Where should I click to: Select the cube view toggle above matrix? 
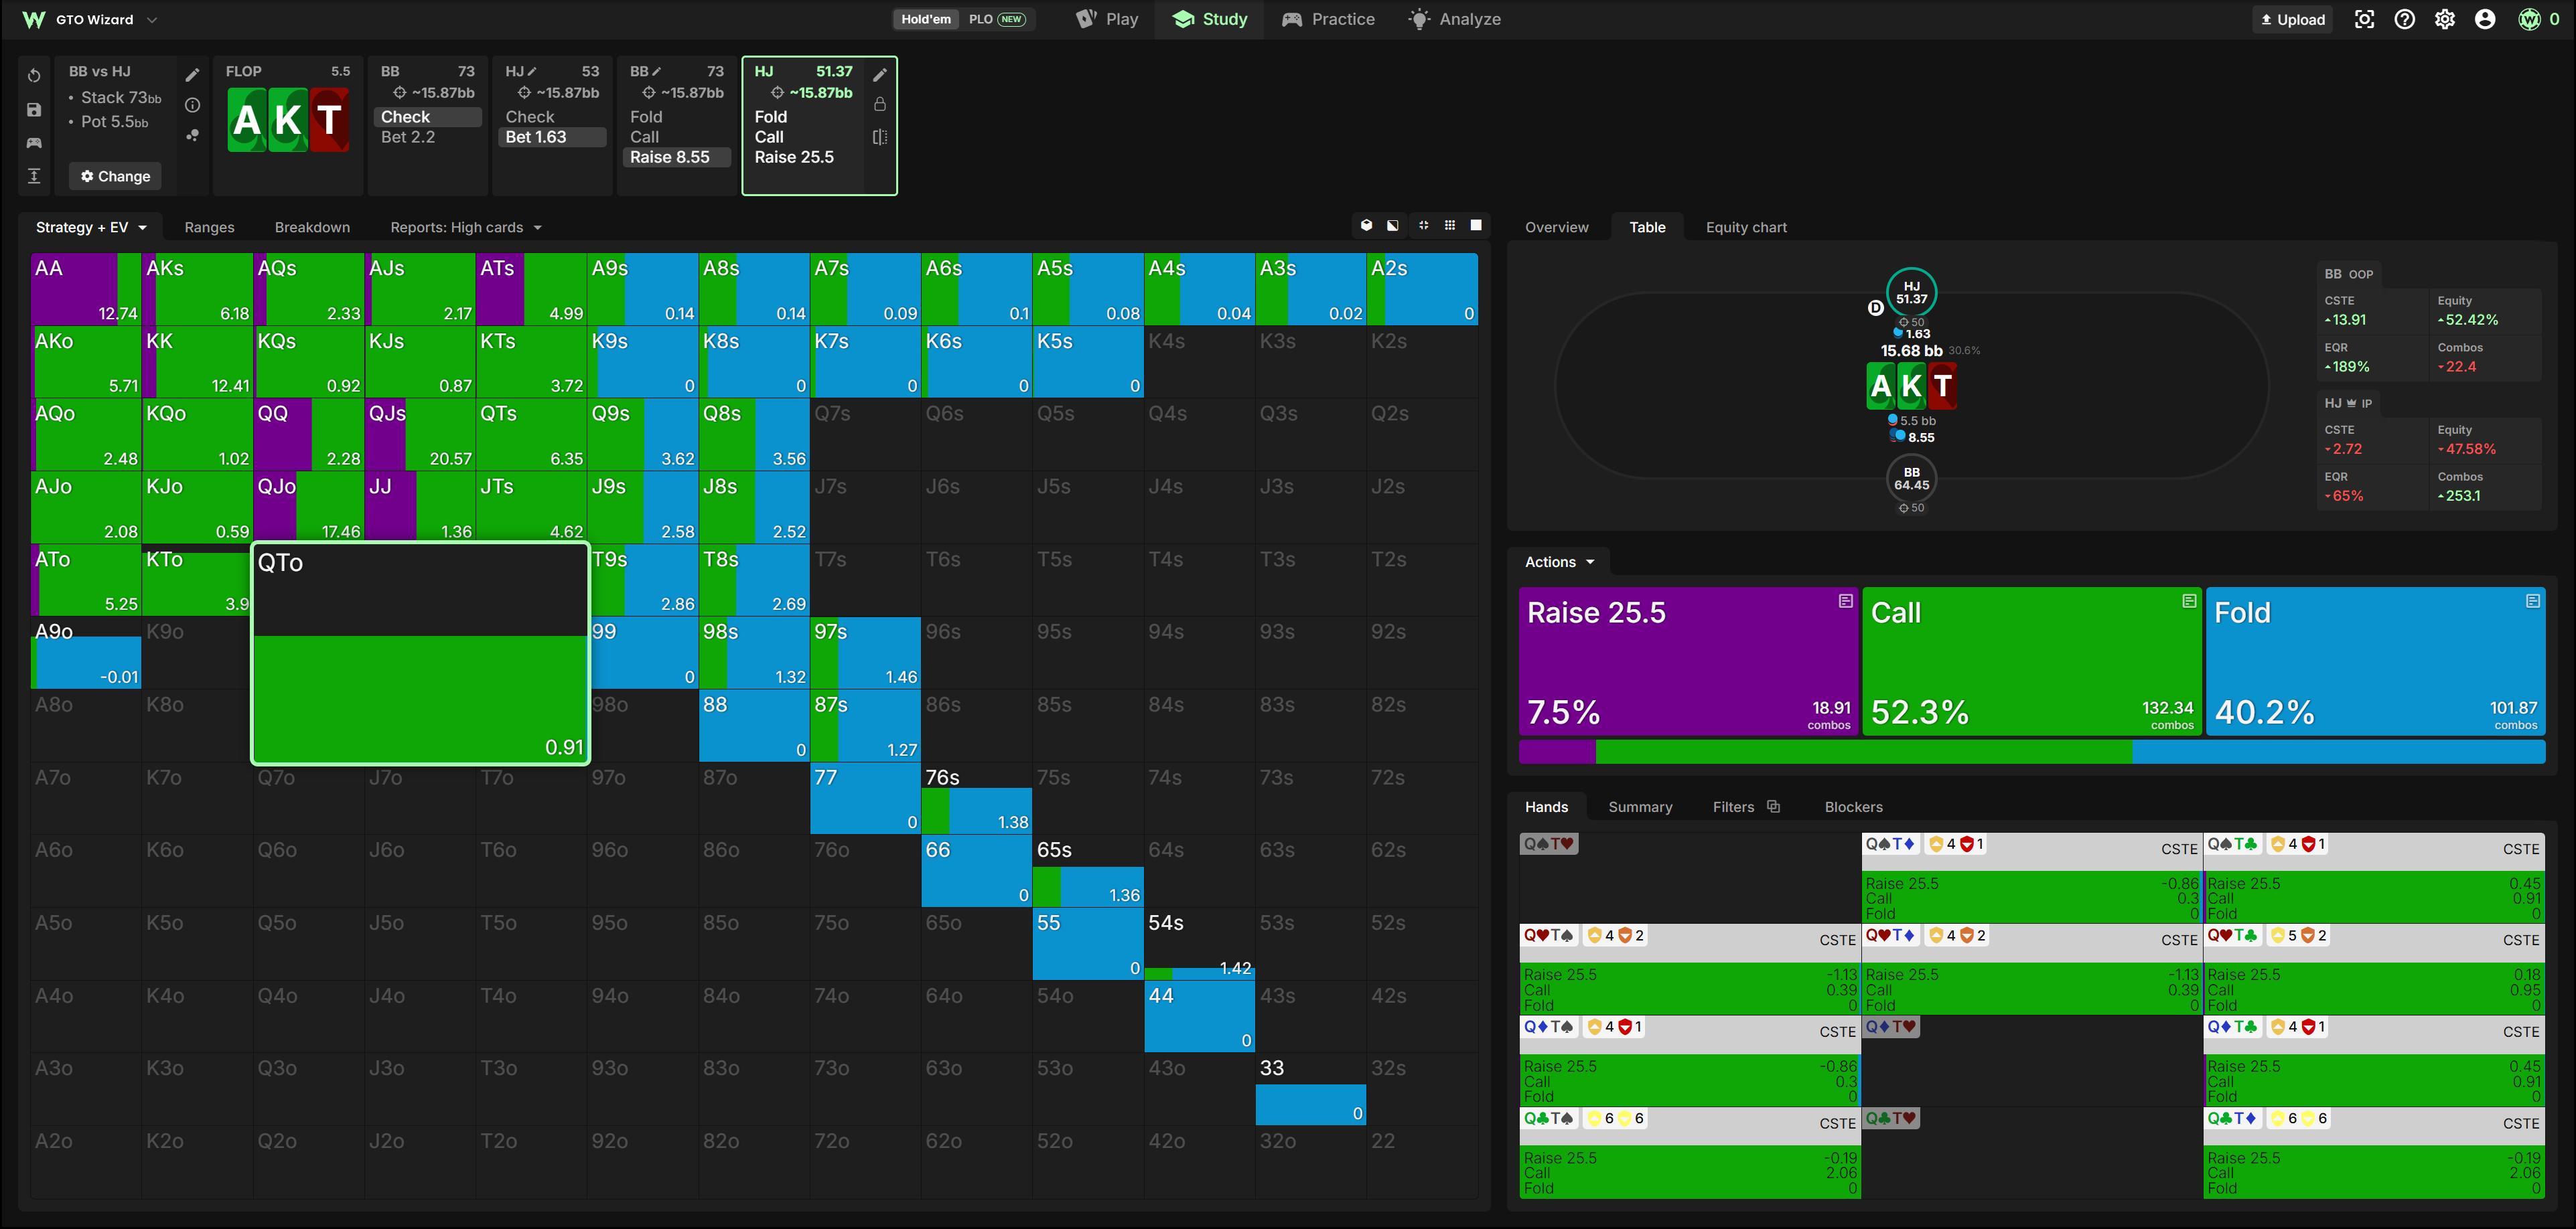click(x=1366, y=226)
